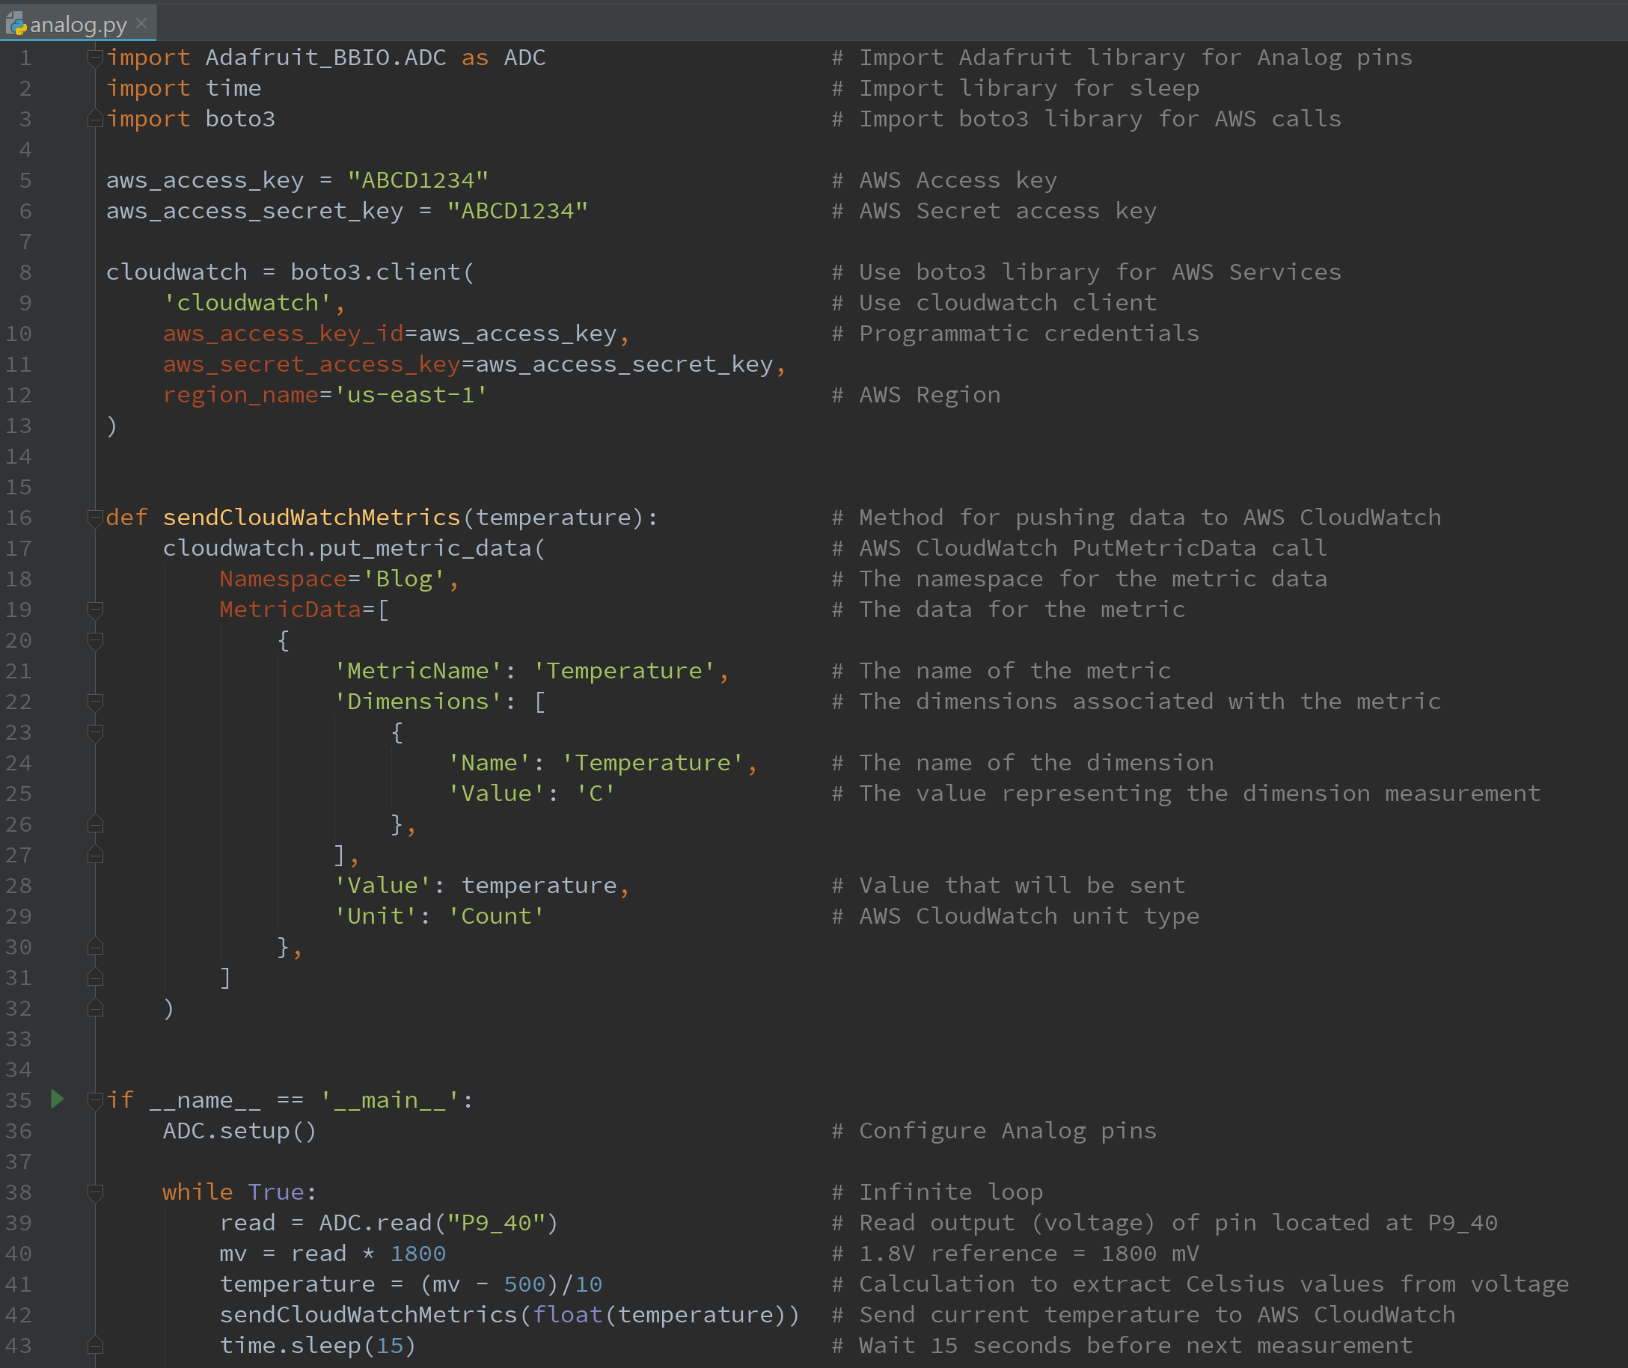This screenshot has height=1368, width=1628.
Task: Click the "P9_40" pin string
Action: tap(496, 1223)
